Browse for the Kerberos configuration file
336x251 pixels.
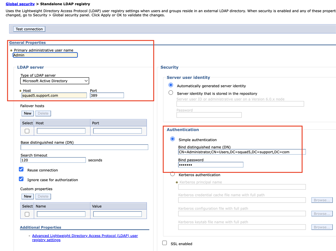(x=322, y=213)
